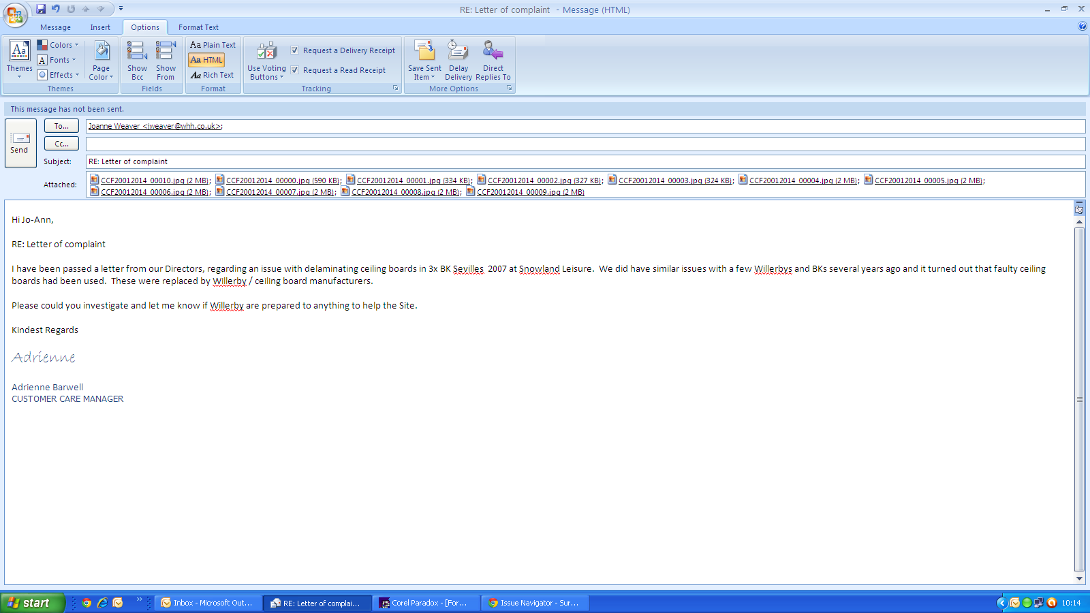Open the Windows Start menu
Screen dimensions: 1090x613
click(32, 603)
